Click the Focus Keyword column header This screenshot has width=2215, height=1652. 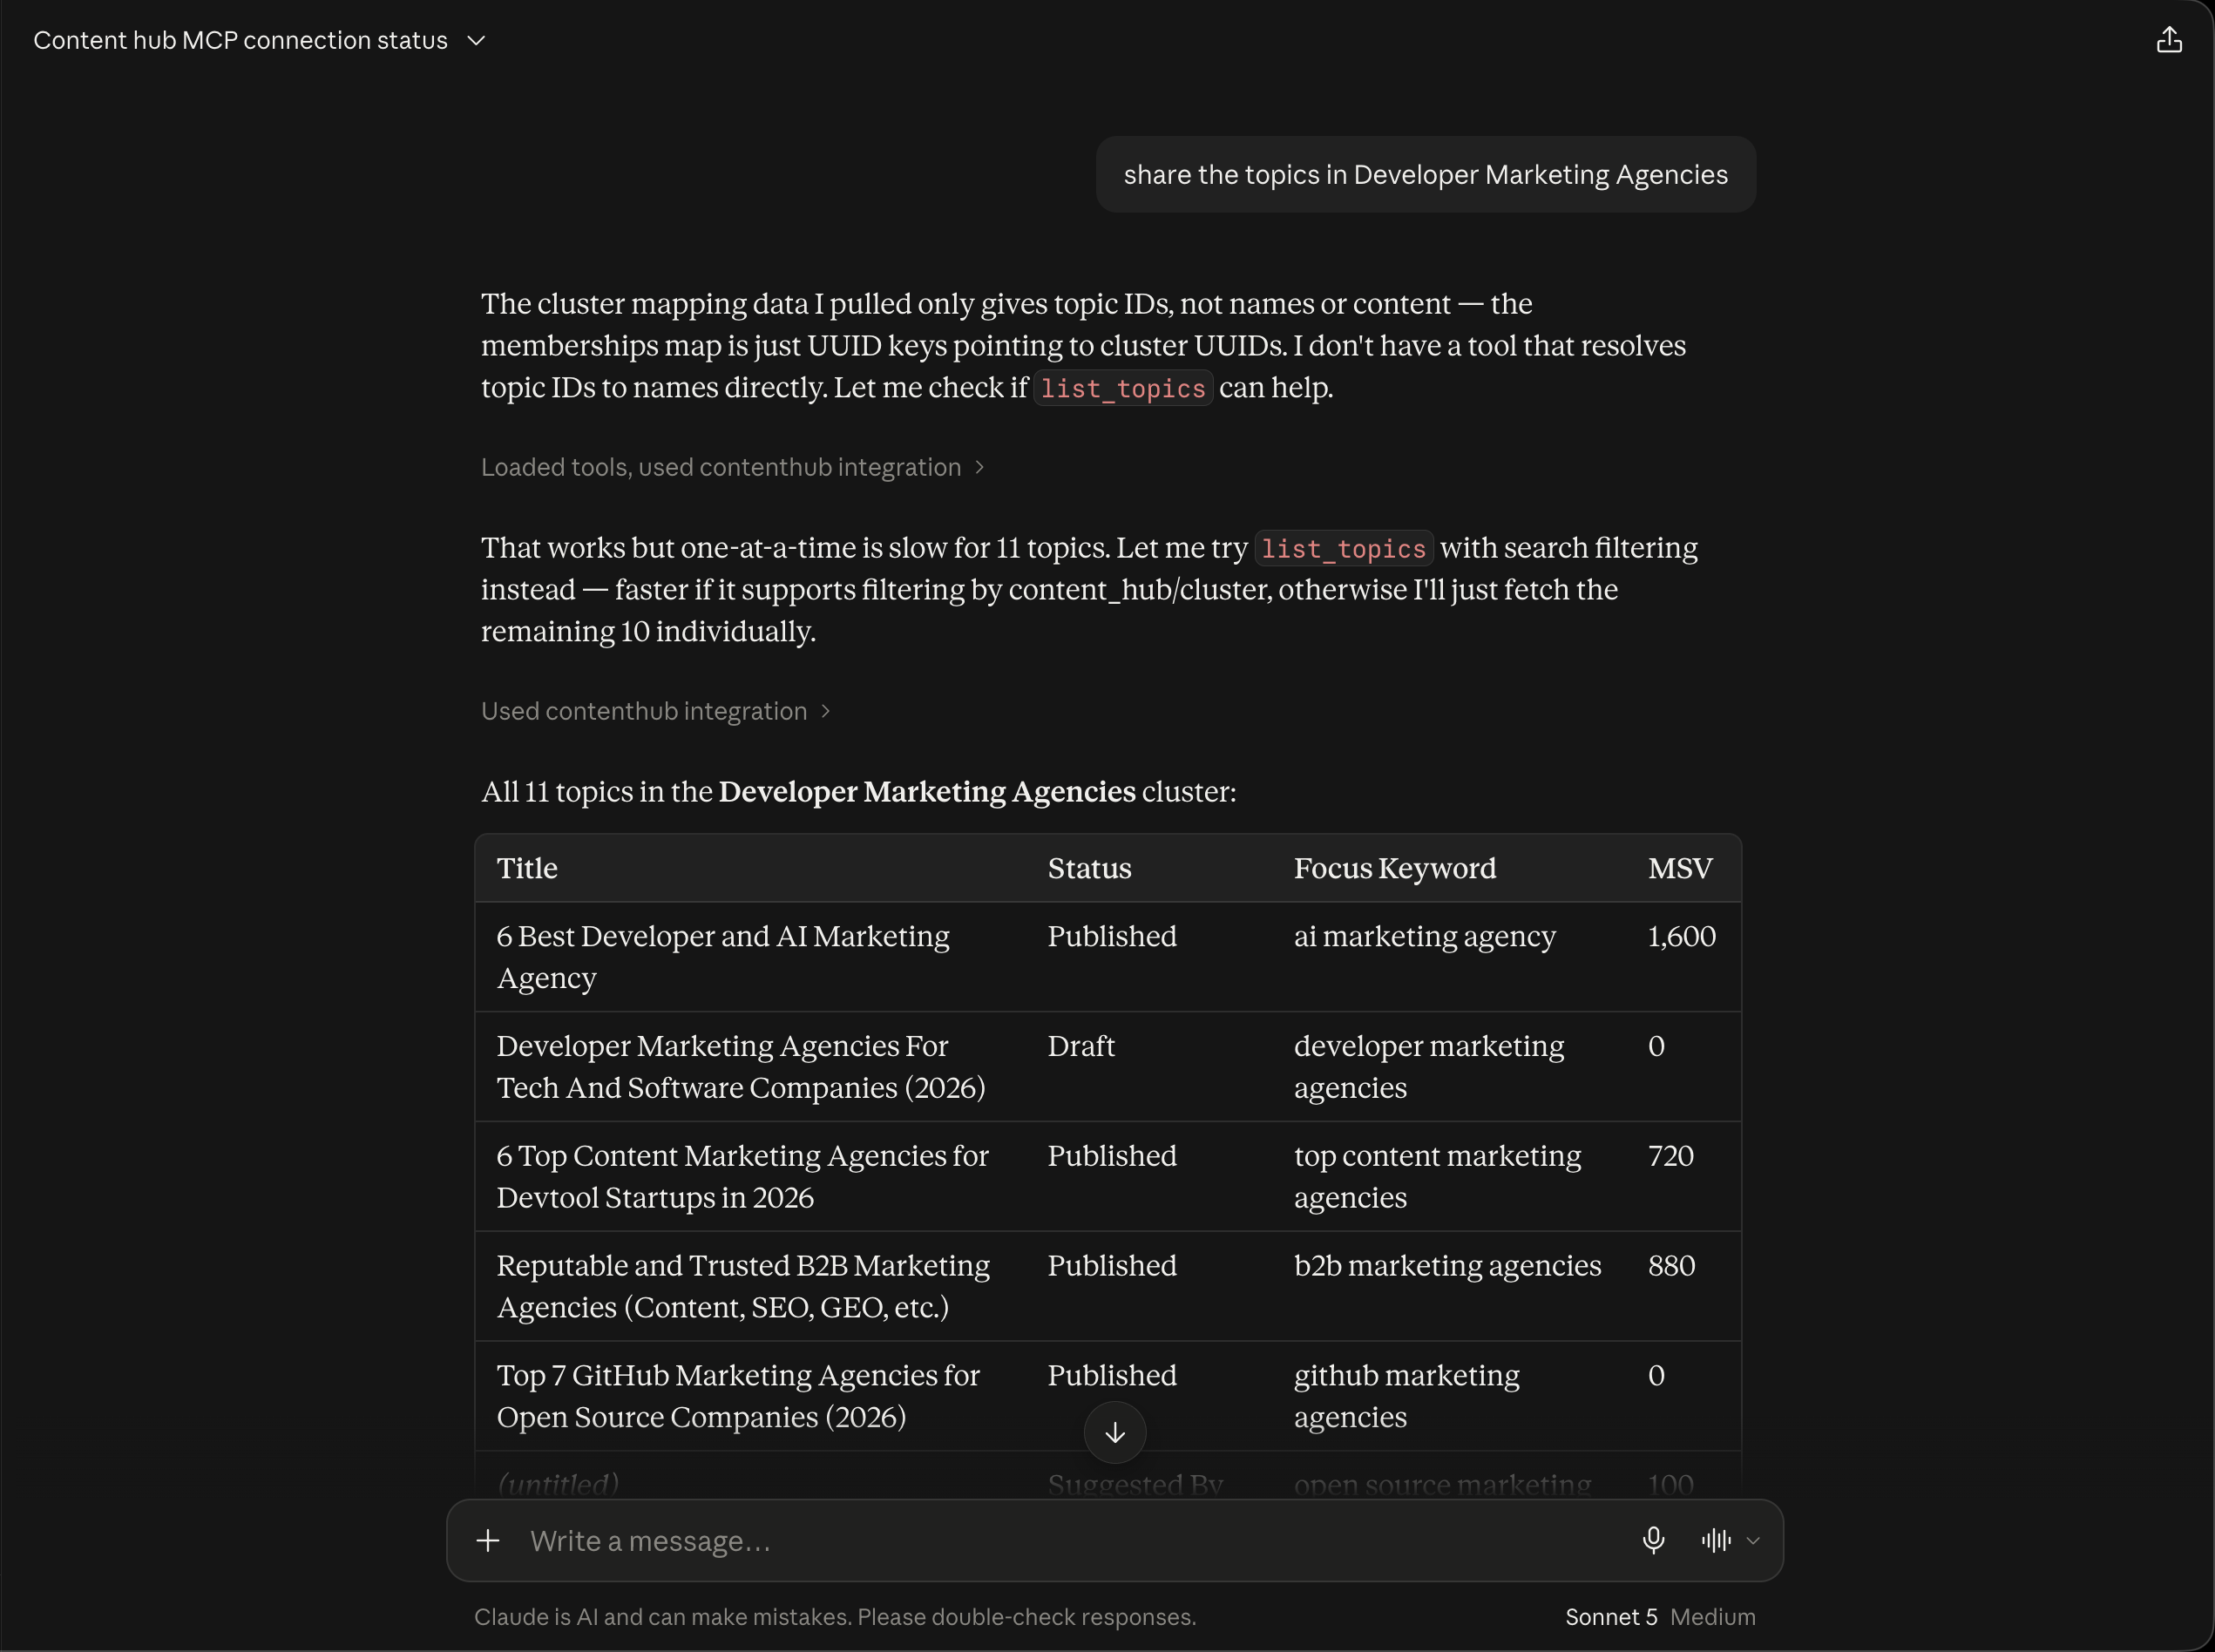pos(1395,868)
